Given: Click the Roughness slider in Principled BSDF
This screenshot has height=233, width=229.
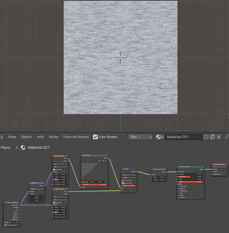Looking at the screenshot, I should pyautogui.click(x=191, y=177).
